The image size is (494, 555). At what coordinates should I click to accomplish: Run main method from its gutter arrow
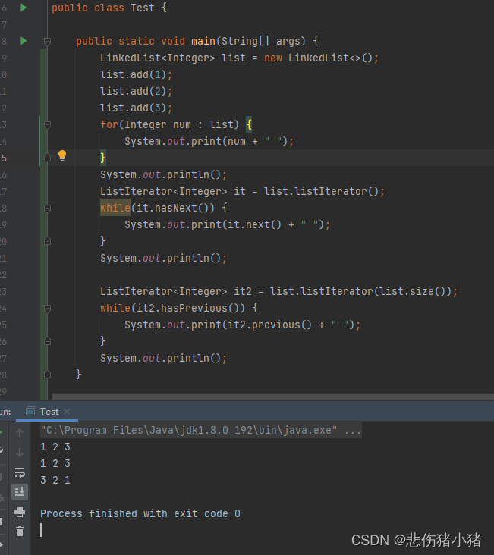click(x=24, y=41)
